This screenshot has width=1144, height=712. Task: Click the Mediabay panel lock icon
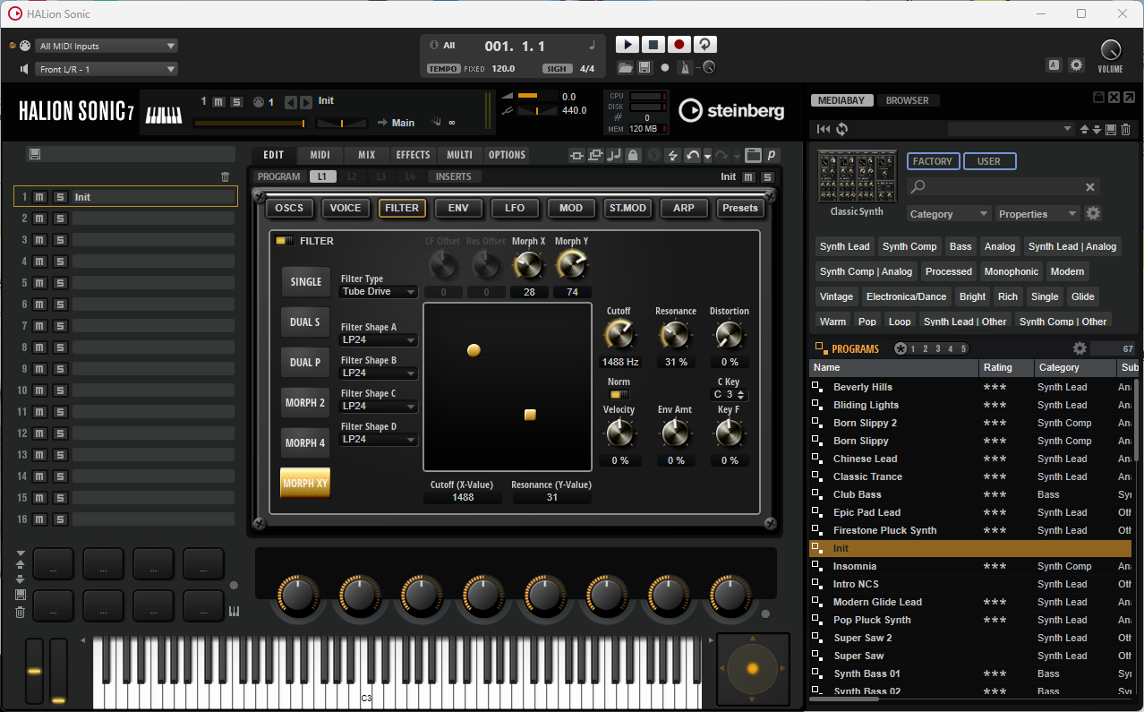click(x=1099, y=97)
